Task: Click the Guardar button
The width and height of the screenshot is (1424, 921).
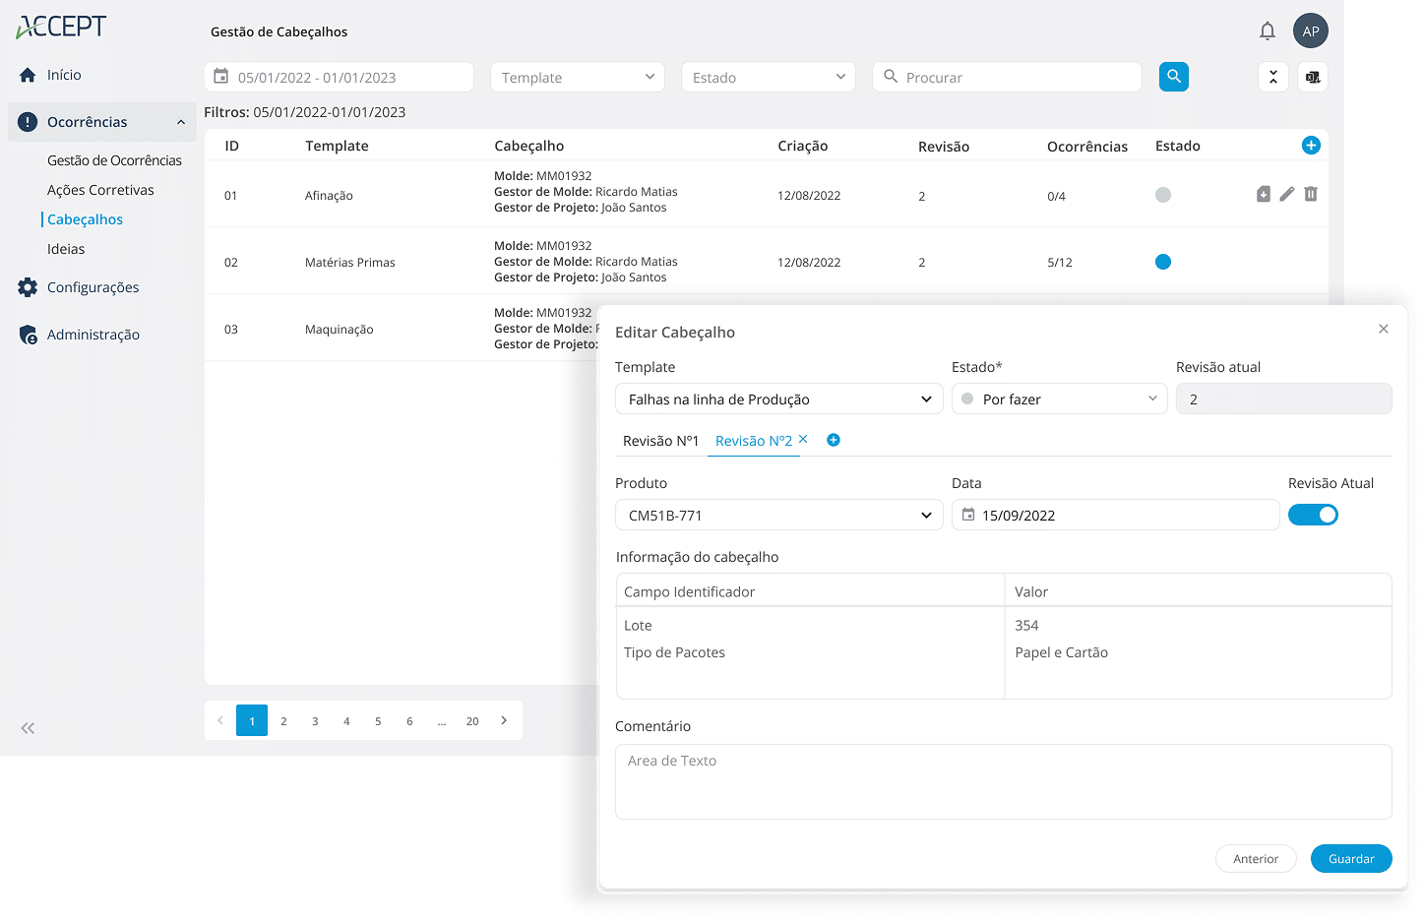Action: [1350, 859]
